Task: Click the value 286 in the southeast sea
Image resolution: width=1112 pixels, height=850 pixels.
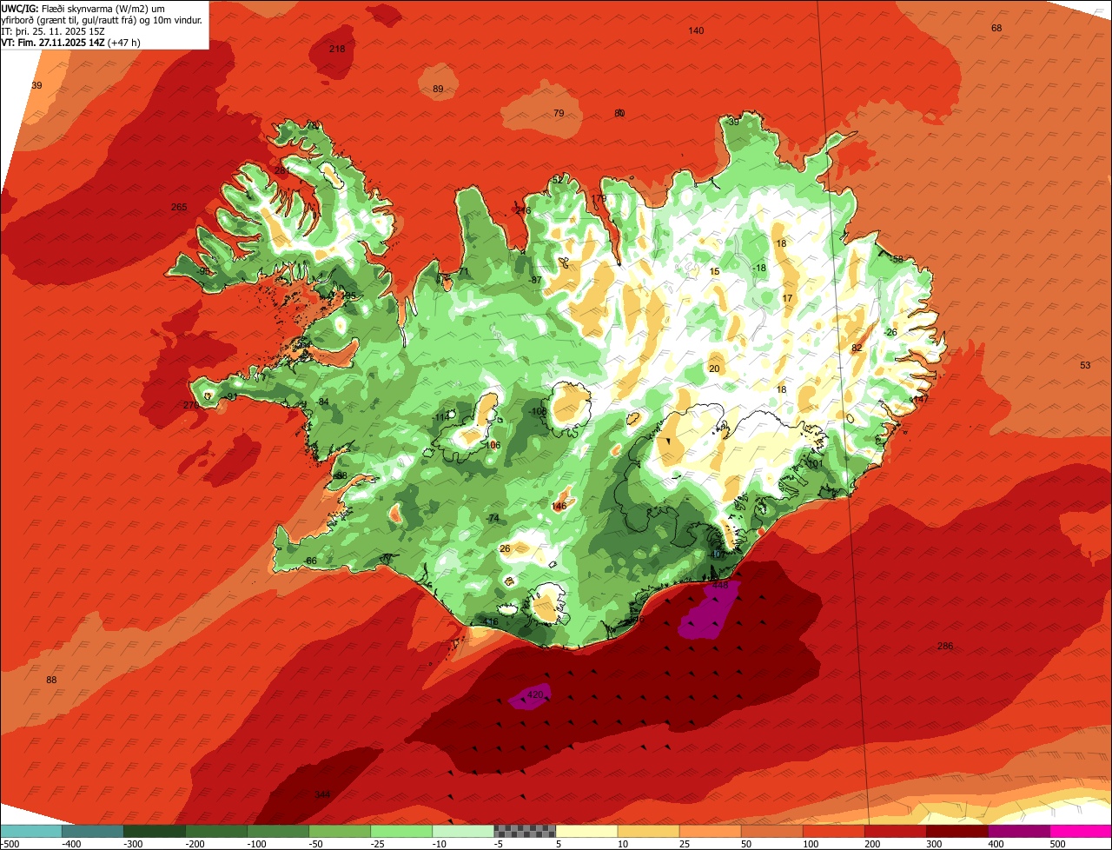Action: coord(945,646)
